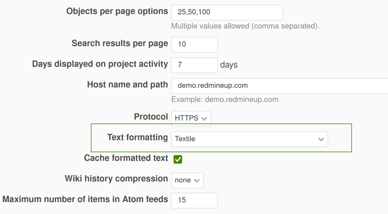Click the "Protocol" label text
The width and height of the screenshot is (388, 214).
151,117
